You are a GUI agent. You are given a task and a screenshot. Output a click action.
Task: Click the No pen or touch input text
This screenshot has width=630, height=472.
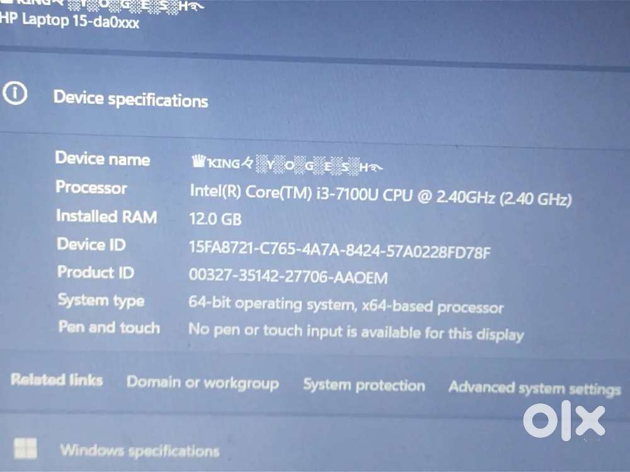356,332
